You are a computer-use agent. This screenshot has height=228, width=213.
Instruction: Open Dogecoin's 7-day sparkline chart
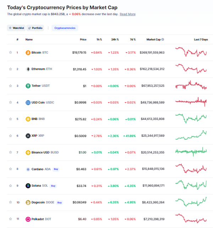[x=191, y=202]
